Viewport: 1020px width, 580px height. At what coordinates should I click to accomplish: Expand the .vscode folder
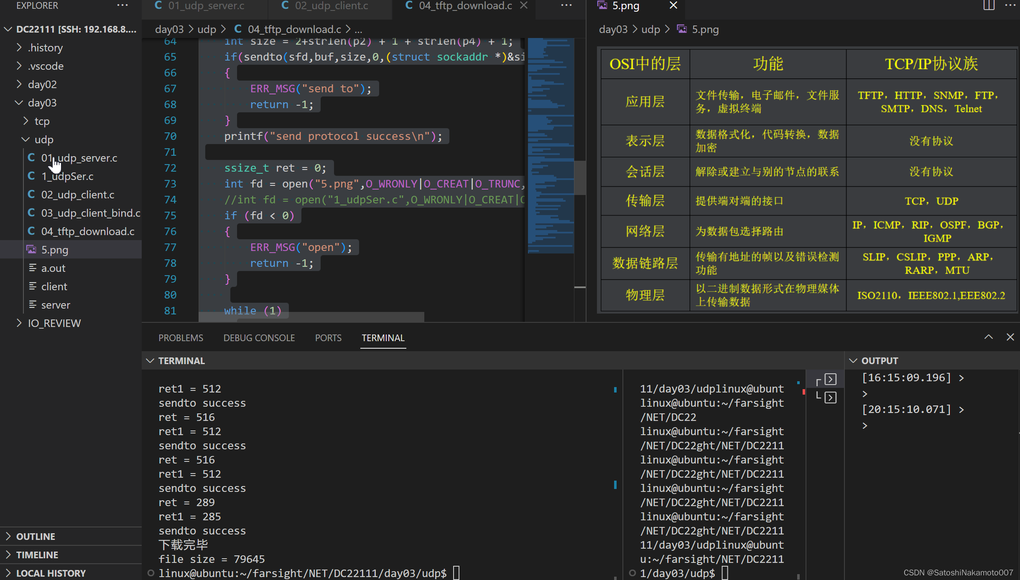point(19,66)
